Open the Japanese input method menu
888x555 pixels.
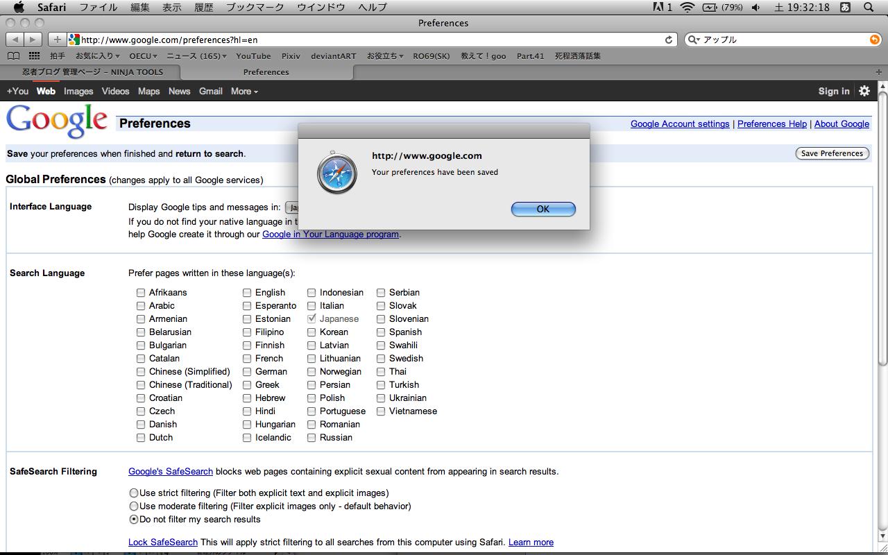(845, 8)
